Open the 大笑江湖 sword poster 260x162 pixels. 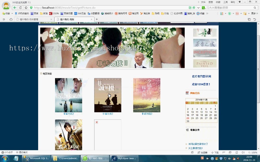[68, 135]
